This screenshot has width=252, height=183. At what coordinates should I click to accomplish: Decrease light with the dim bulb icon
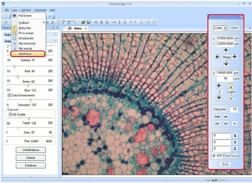(231, 97)
